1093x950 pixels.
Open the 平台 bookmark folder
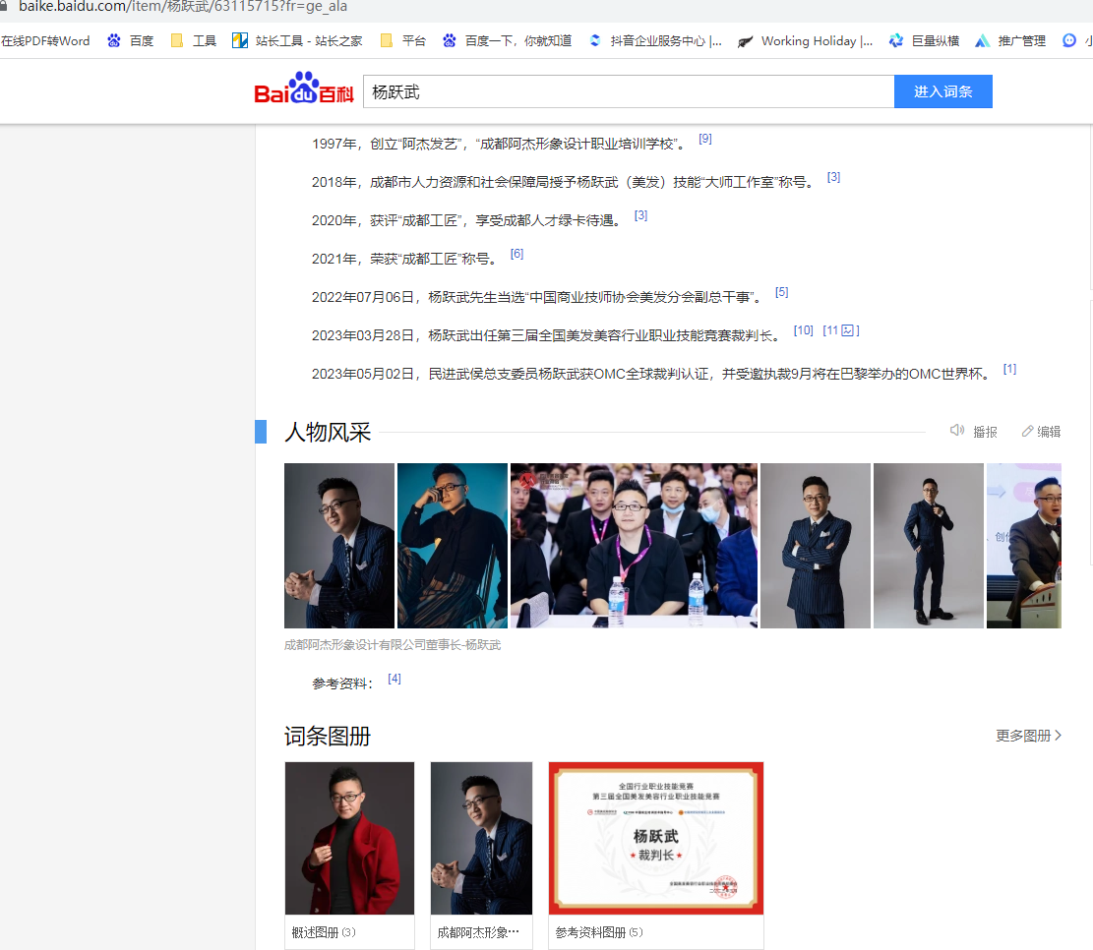403,40
